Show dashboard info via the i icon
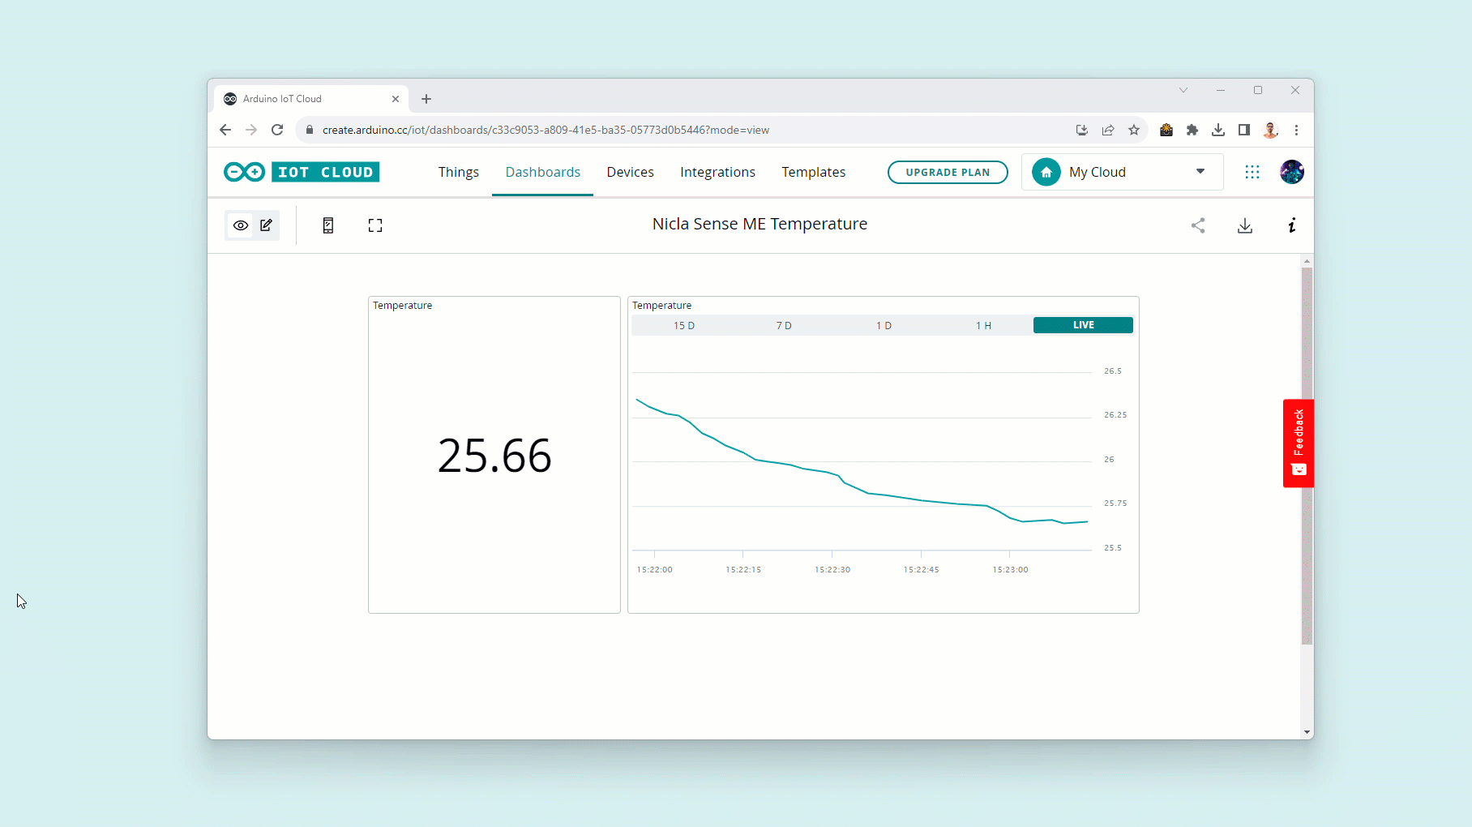Screen dimensions: 1472x827 (1292, 225)
